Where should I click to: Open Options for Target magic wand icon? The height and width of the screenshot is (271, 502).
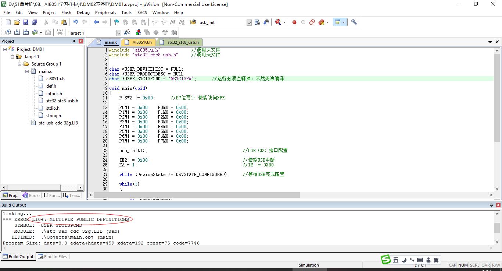pos(127,32)
